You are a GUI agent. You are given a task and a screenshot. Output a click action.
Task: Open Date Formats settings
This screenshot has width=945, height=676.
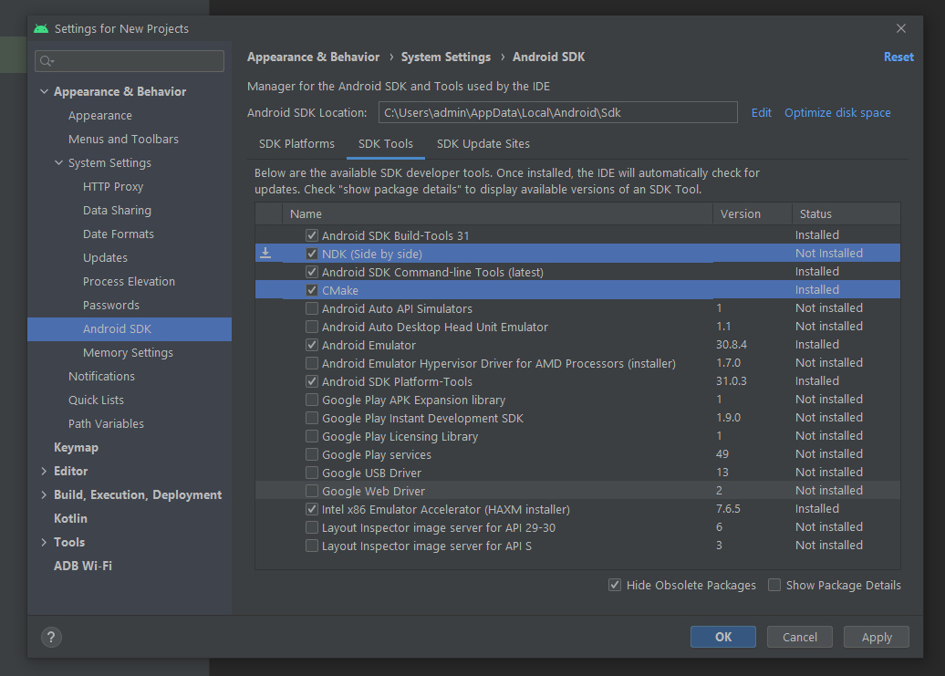tap(119, 234)
